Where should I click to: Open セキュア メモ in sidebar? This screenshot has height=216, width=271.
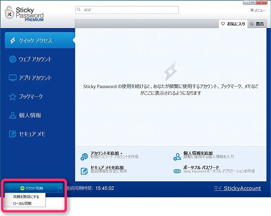[32, 134]
